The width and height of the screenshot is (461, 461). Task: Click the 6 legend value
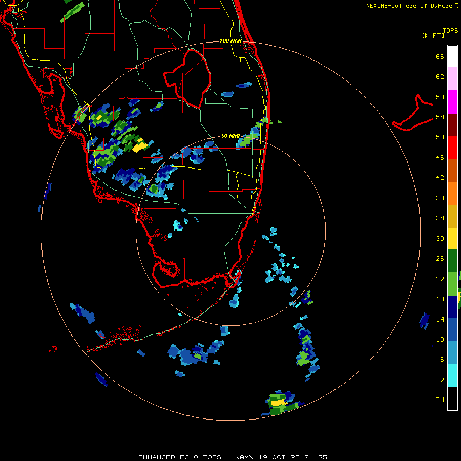(442, 360)
